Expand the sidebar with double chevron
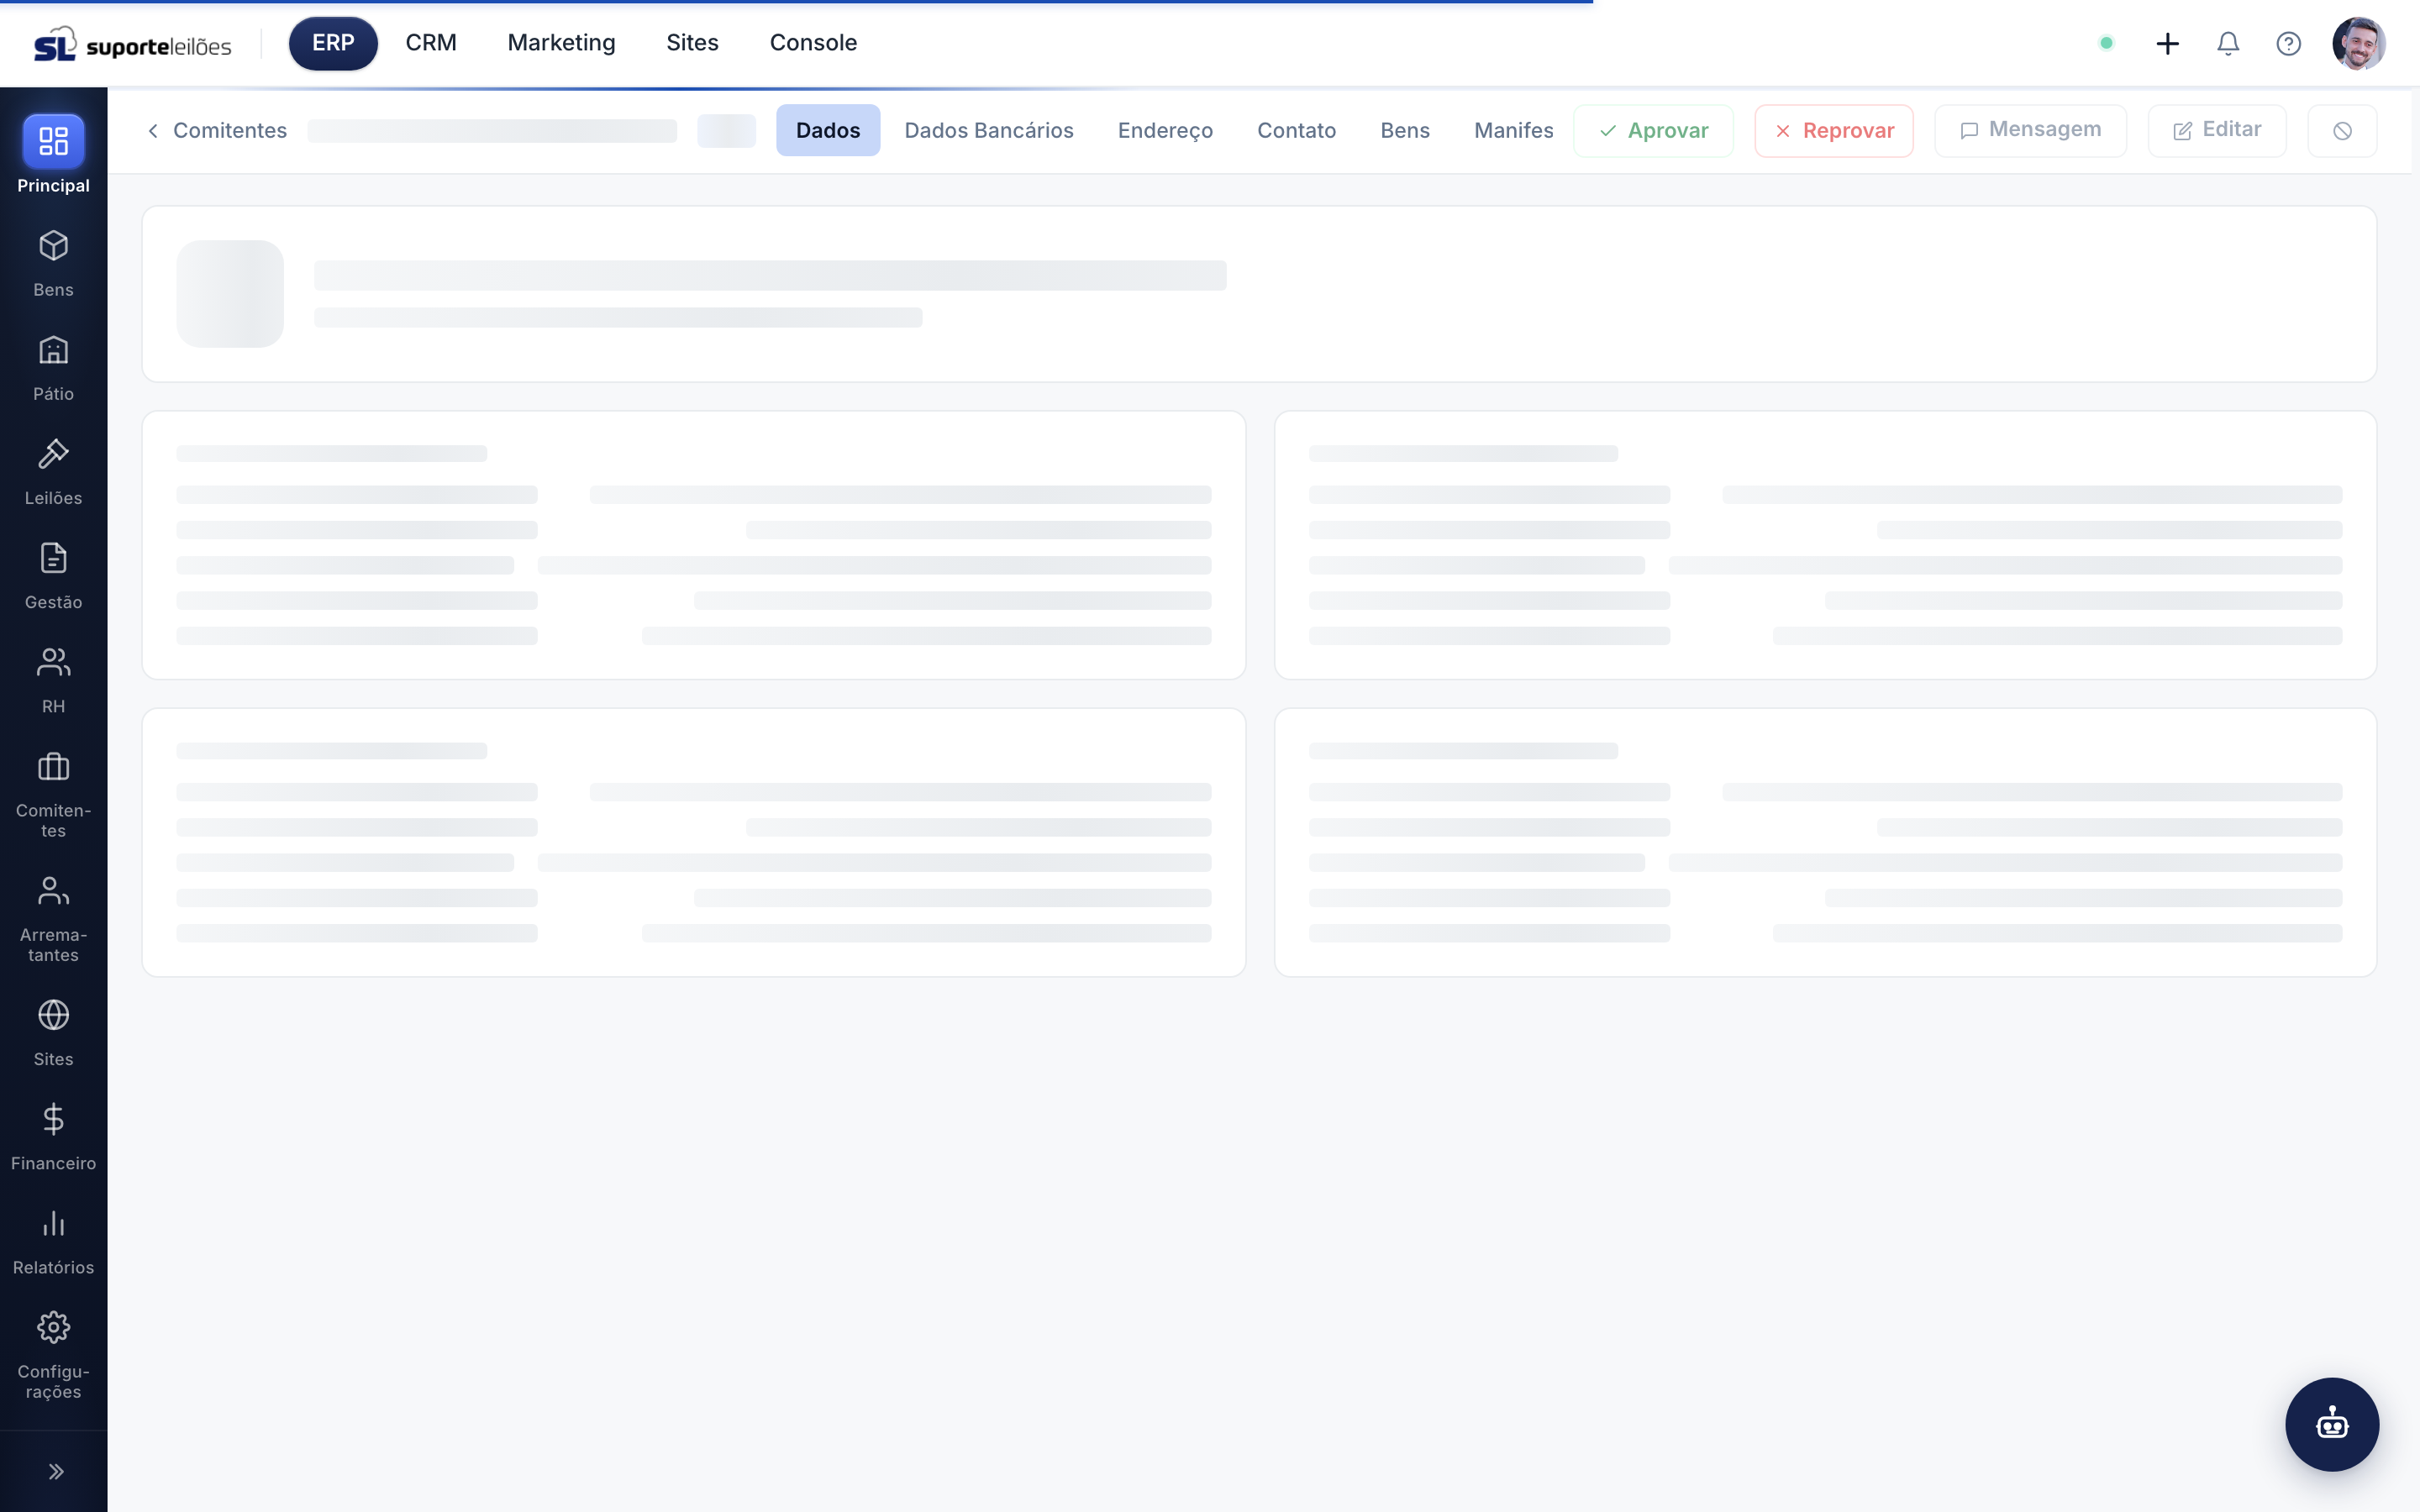2420x1512 pixels. click(x=56, y=1471)
